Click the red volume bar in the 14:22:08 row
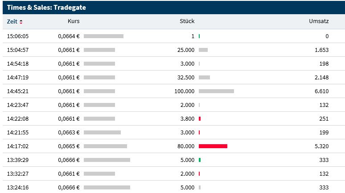 pos(200,119)
